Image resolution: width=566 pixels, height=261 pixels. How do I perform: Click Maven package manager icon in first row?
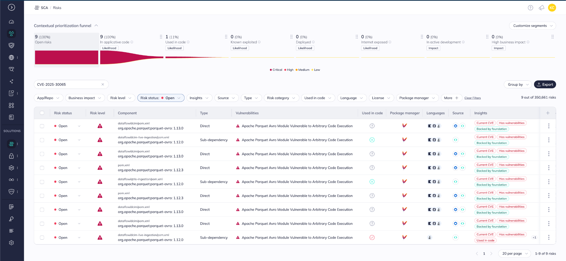[x=405, y=126]
